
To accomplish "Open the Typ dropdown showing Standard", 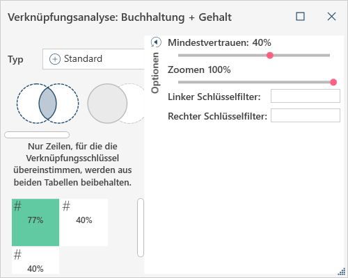I will (93, 59).
